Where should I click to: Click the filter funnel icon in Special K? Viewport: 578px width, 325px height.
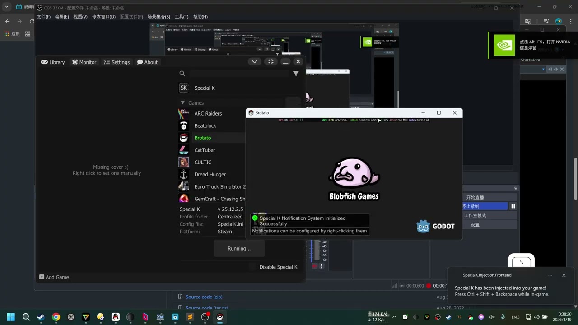coord(296,74)
